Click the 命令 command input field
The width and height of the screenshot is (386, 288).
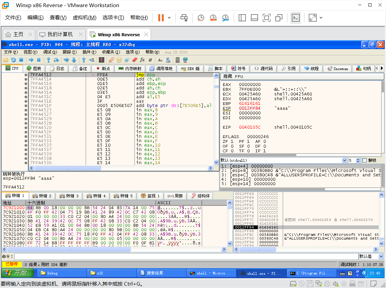coord(186,257)
